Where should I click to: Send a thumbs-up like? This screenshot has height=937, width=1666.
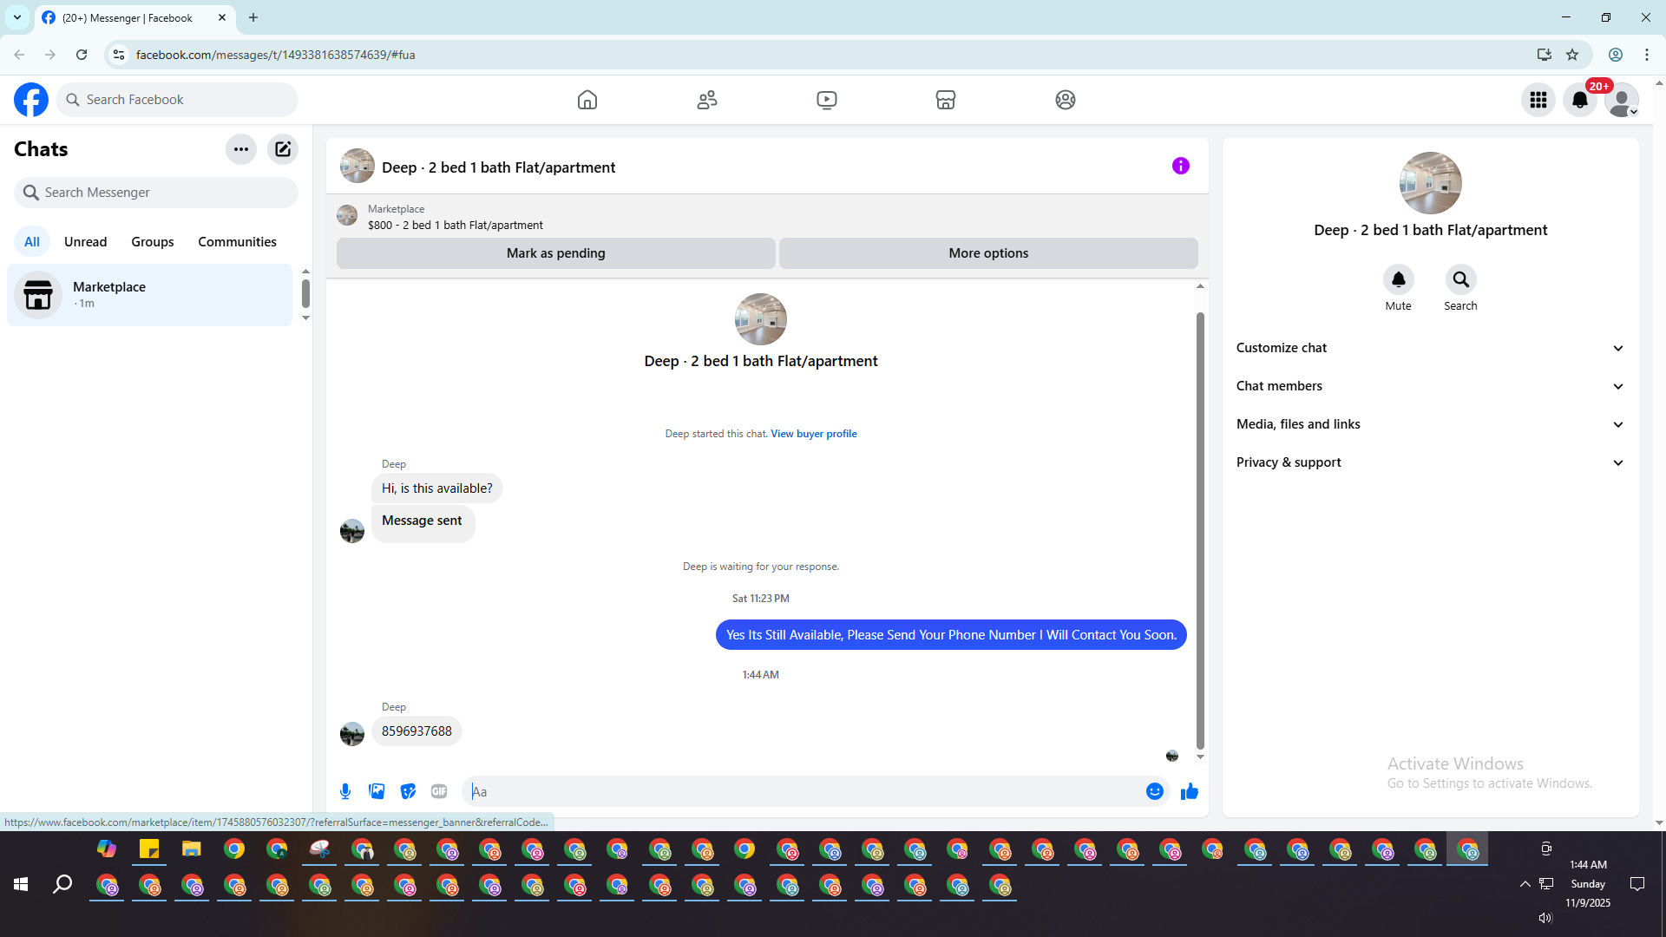point(1189,791)
